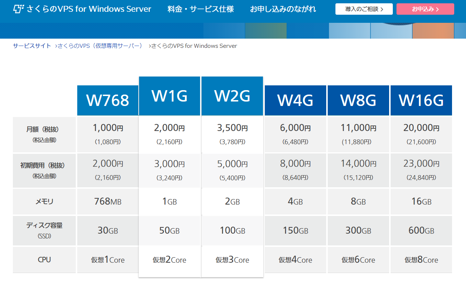Click the 1,000円 monthly price
This screenshot has height=287, width=466.
[x=108, y=128]
